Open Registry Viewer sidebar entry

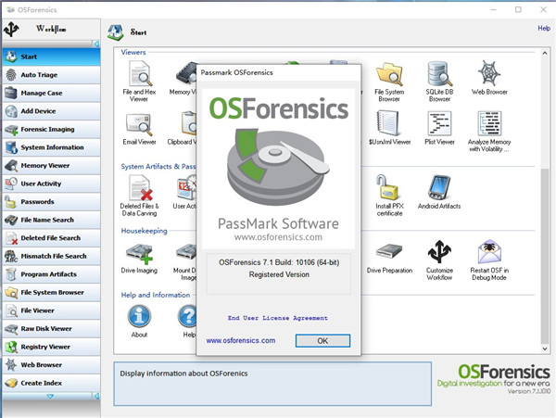51,347
